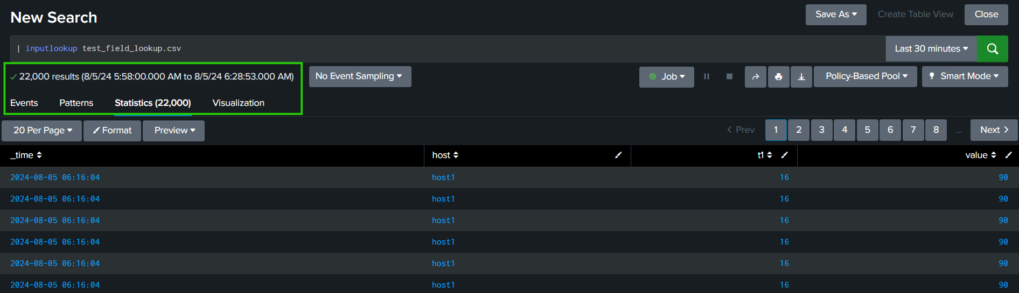
Task: Edit the host column with pencil icon
Action: click(618, 155)
